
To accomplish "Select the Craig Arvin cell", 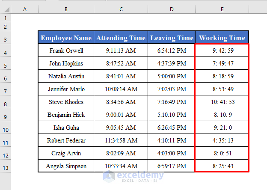I will tap(66, 153).
